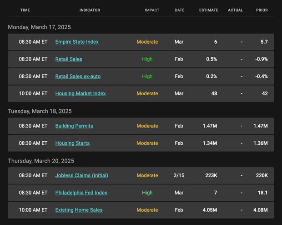Open the Philadelphia Fed Index link
This screenshot has height=225, width=282.
[x=81, y=193]
